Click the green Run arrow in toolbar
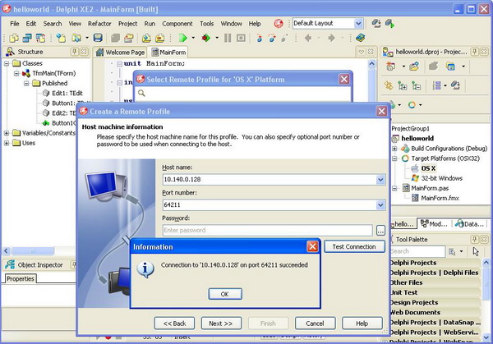The height and width of the screenshot is (344, 493). pyautogui.click(x=183, y=38)
